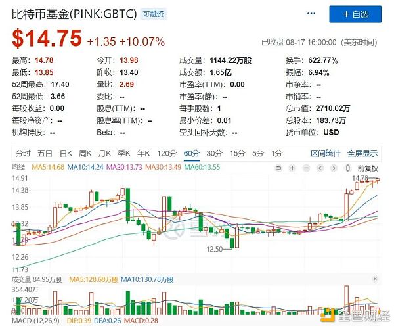Click the 量比 2.69 value

pos(127,85)
